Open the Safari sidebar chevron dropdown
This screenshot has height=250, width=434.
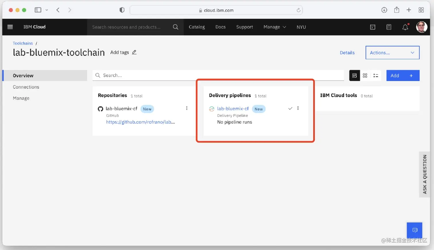click(47, 10)
